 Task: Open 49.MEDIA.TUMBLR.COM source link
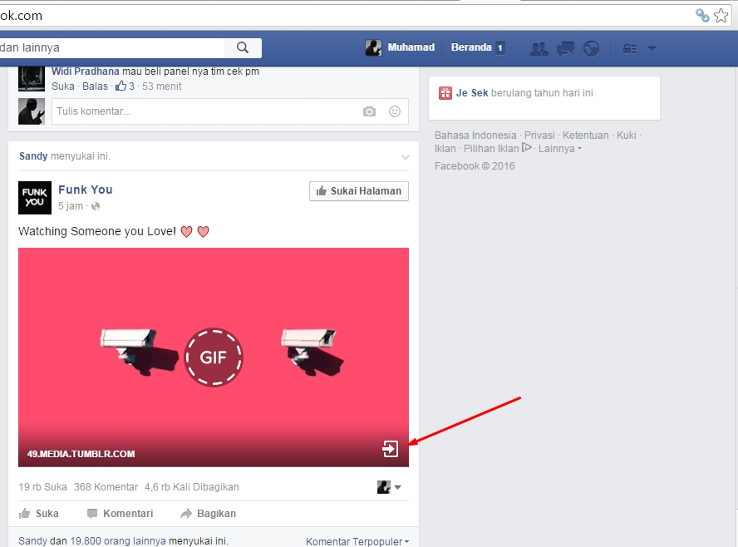click(x=81, y=454)
